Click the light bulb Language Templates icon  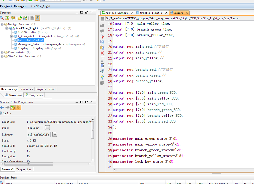tap(102, 77)
